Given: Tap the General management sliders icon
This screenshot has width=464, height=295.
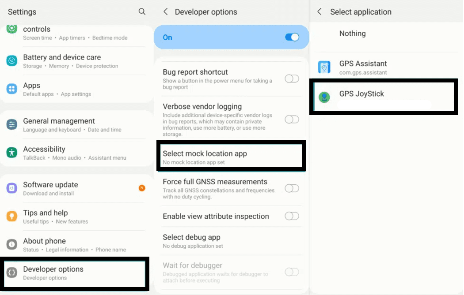Looking at the screenshot, I should pyautogui.click(x=12, y=125).
